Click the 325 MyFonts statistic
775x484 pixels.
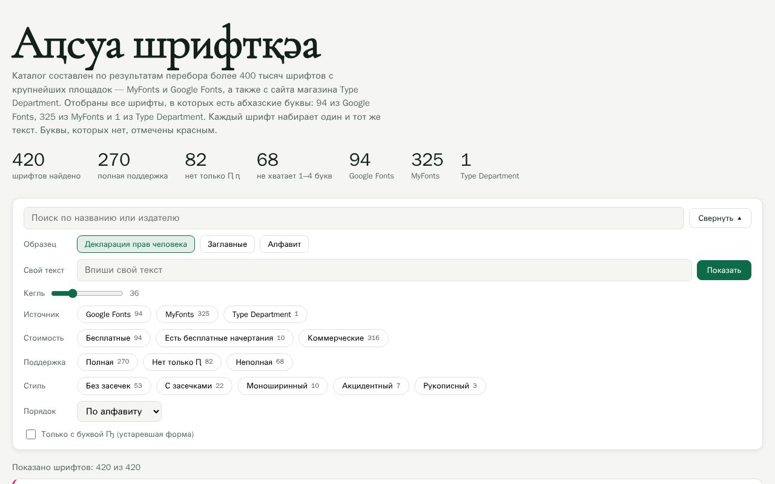click(427, 165)
